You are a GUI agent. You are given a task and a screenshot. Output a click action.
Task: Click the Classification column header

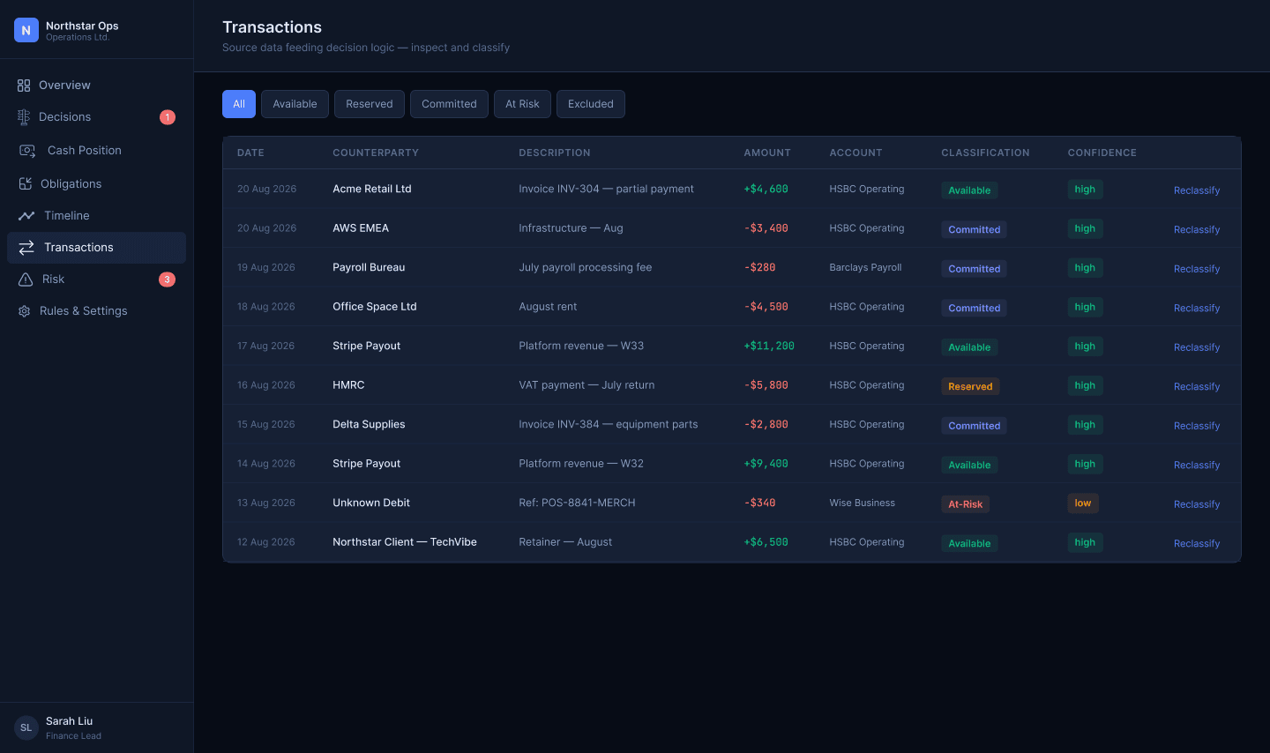(985, 153)
